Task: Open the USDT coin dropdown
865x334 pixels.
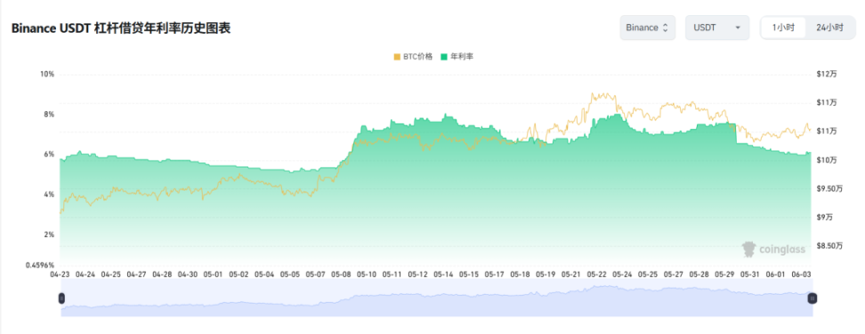Action: 717,28
